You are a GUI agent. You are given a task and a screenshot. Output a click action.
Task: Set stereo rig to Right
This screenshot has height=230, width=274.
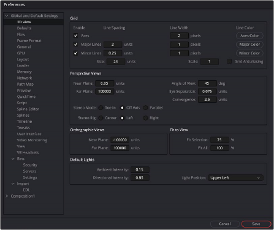coord(145,118)
